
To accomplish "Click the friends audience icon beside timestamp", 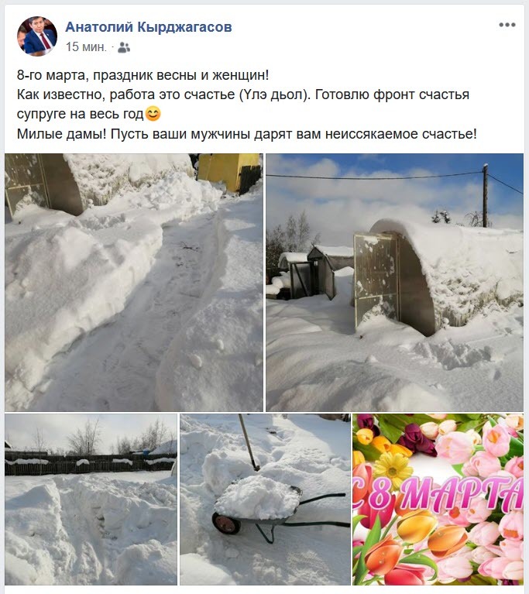I will coord(124,47).
